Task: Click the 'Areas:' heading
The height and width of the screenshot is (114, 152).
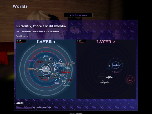Action: pos(20,103)
